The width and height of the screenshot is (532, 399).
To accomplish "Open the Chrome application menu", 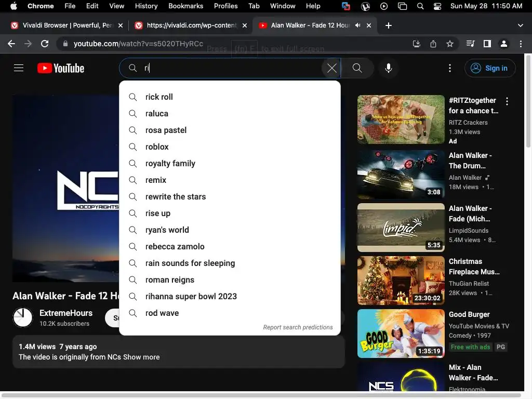I will tap(41, 6).
